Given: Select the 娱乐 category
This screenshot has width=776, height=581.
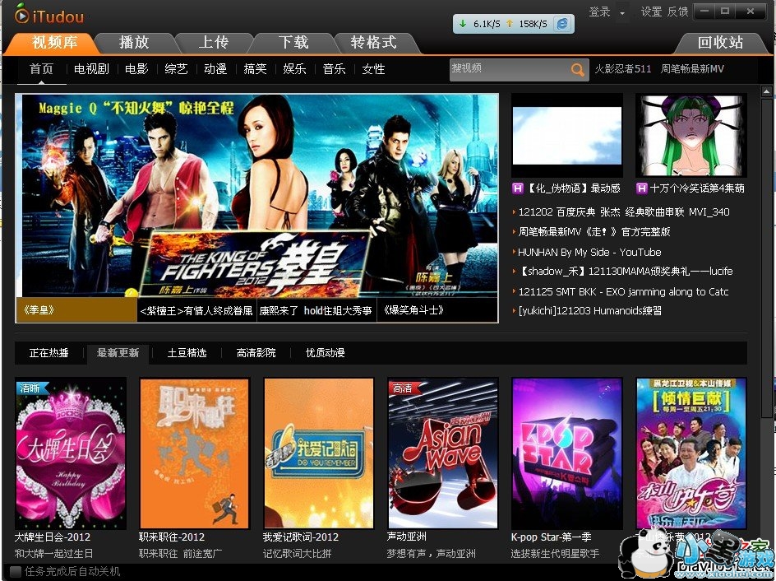Looking at the screenshot, I should click(294, 69).
